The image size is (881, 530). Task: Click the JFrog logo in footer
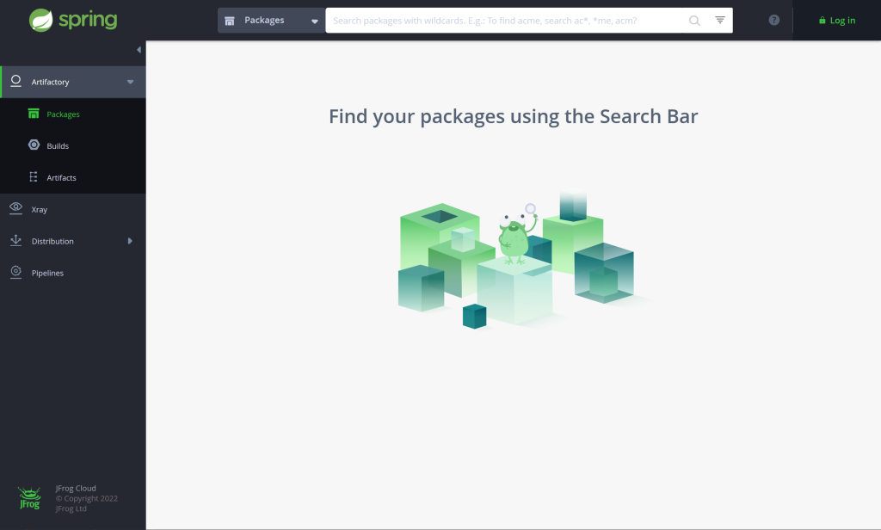click(x=29, y=498)
